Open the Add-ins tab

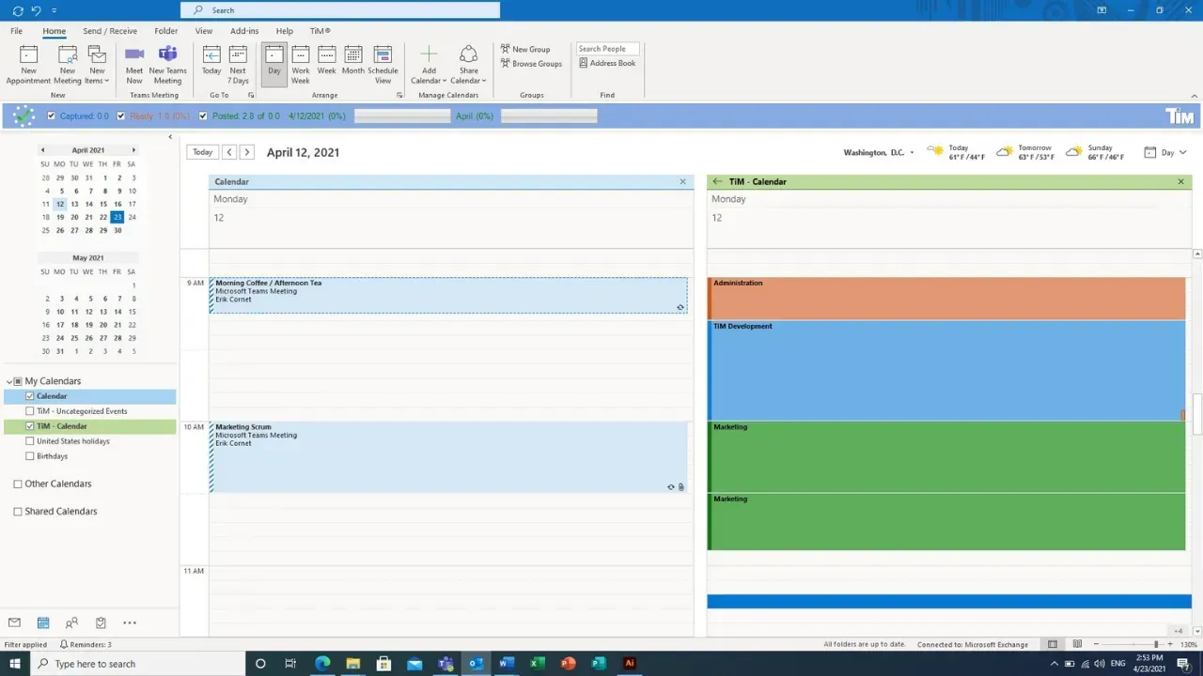coord(244,31)
